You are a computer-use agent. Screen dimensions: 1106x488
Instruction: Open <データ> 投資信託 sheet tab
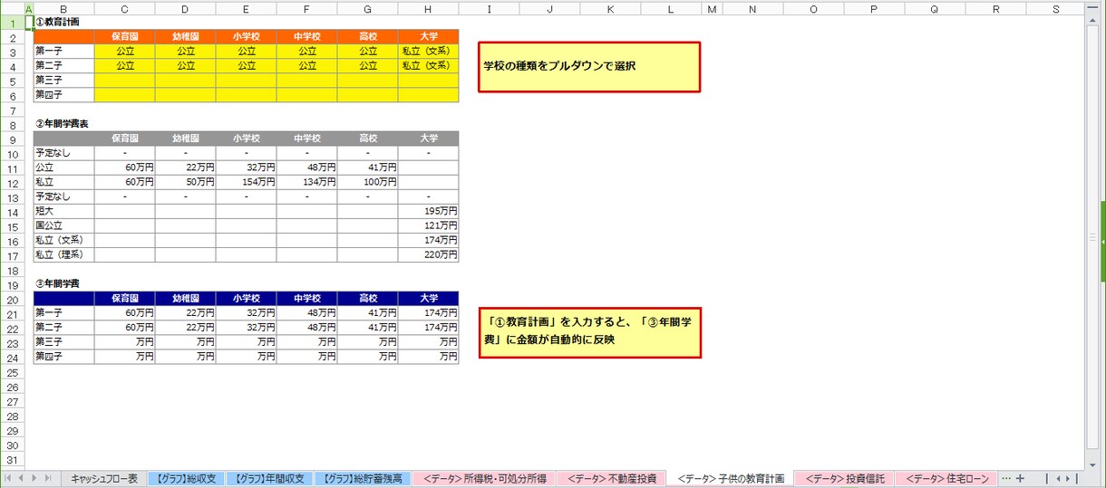point(844,478)
